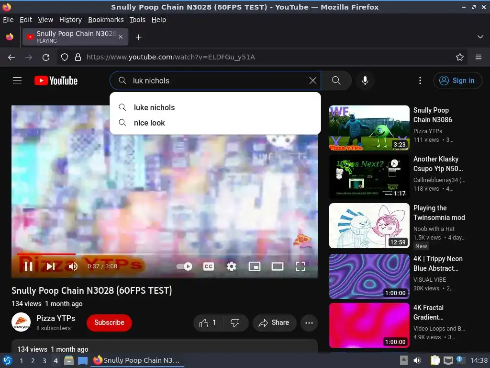Open the Firefox File menu
The width and height of the screenshot is (490, 368).
(8, 20)
